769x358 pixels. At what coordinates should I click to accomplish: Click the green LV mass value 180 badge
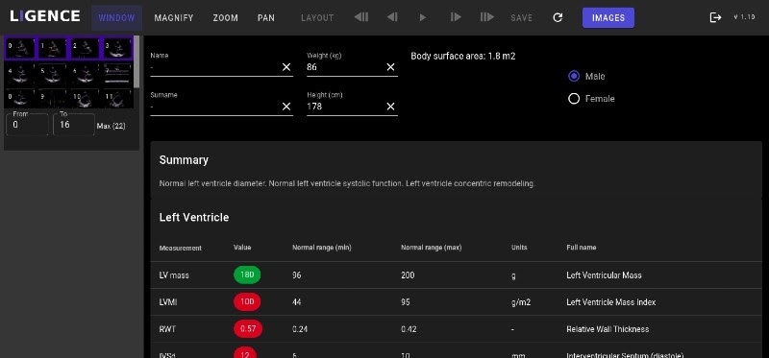pos(247,275)
